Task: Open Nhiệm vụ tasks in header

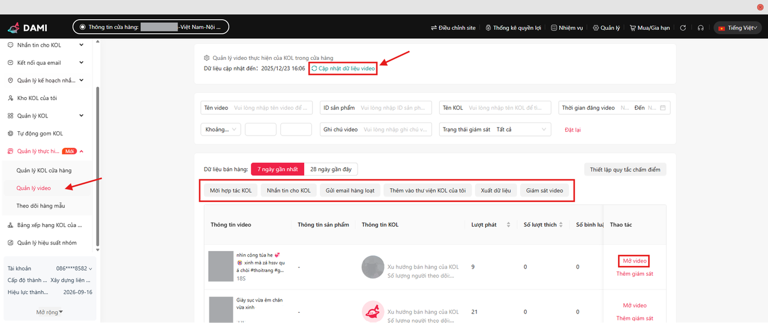Action: [567, 28]
